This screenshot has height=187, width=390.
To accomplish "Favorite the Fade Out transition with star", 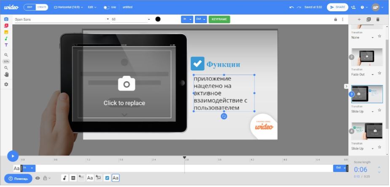I will tap(379, 73).
